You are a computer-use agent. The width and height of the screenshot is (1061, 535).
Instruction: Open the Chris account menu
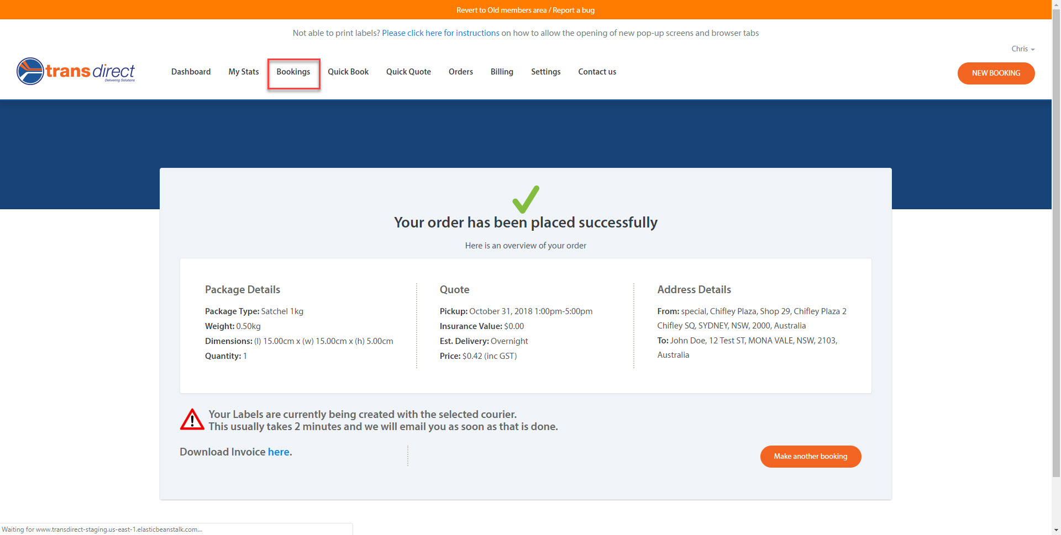click(x=1019, y=49)
